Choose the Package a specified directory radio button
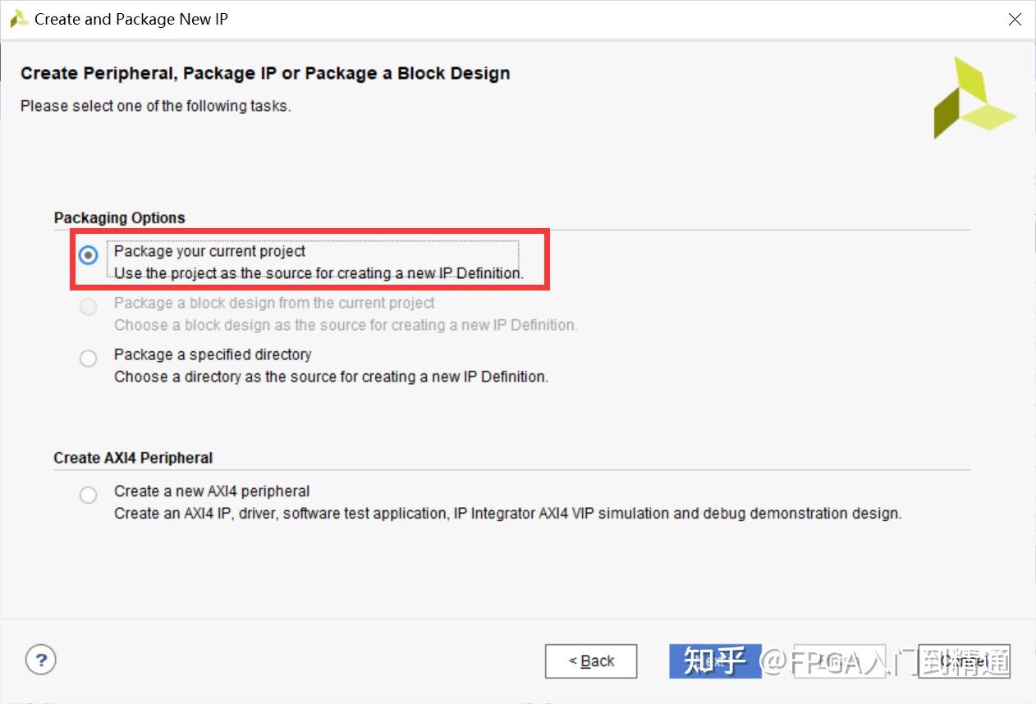Viewport: 1036px width, 704px height. pyautogui.click(x=89, y=359)
